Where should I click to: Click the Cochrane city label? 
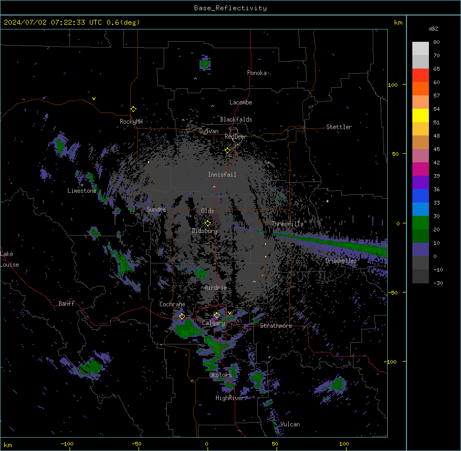[172, 304]
